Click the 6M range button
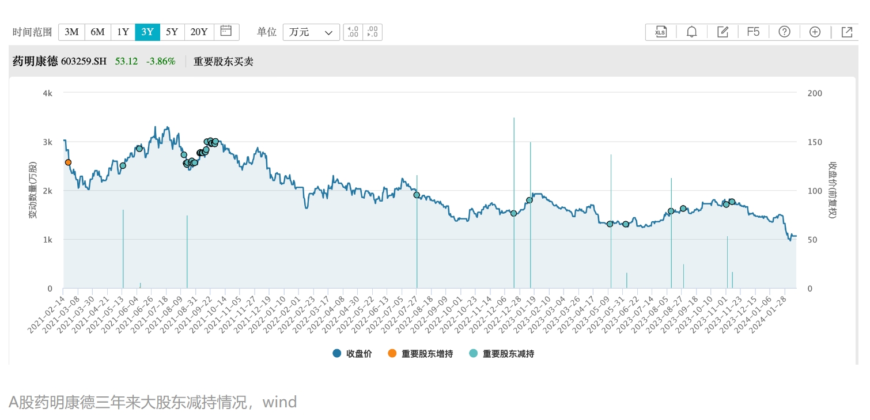The height and width of the screenshot is (420, 870). tap(97, 32)
